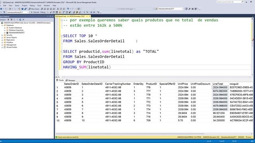Switch to the Messages tab
This screenshot has width=255, height=143.
(71, 80)
